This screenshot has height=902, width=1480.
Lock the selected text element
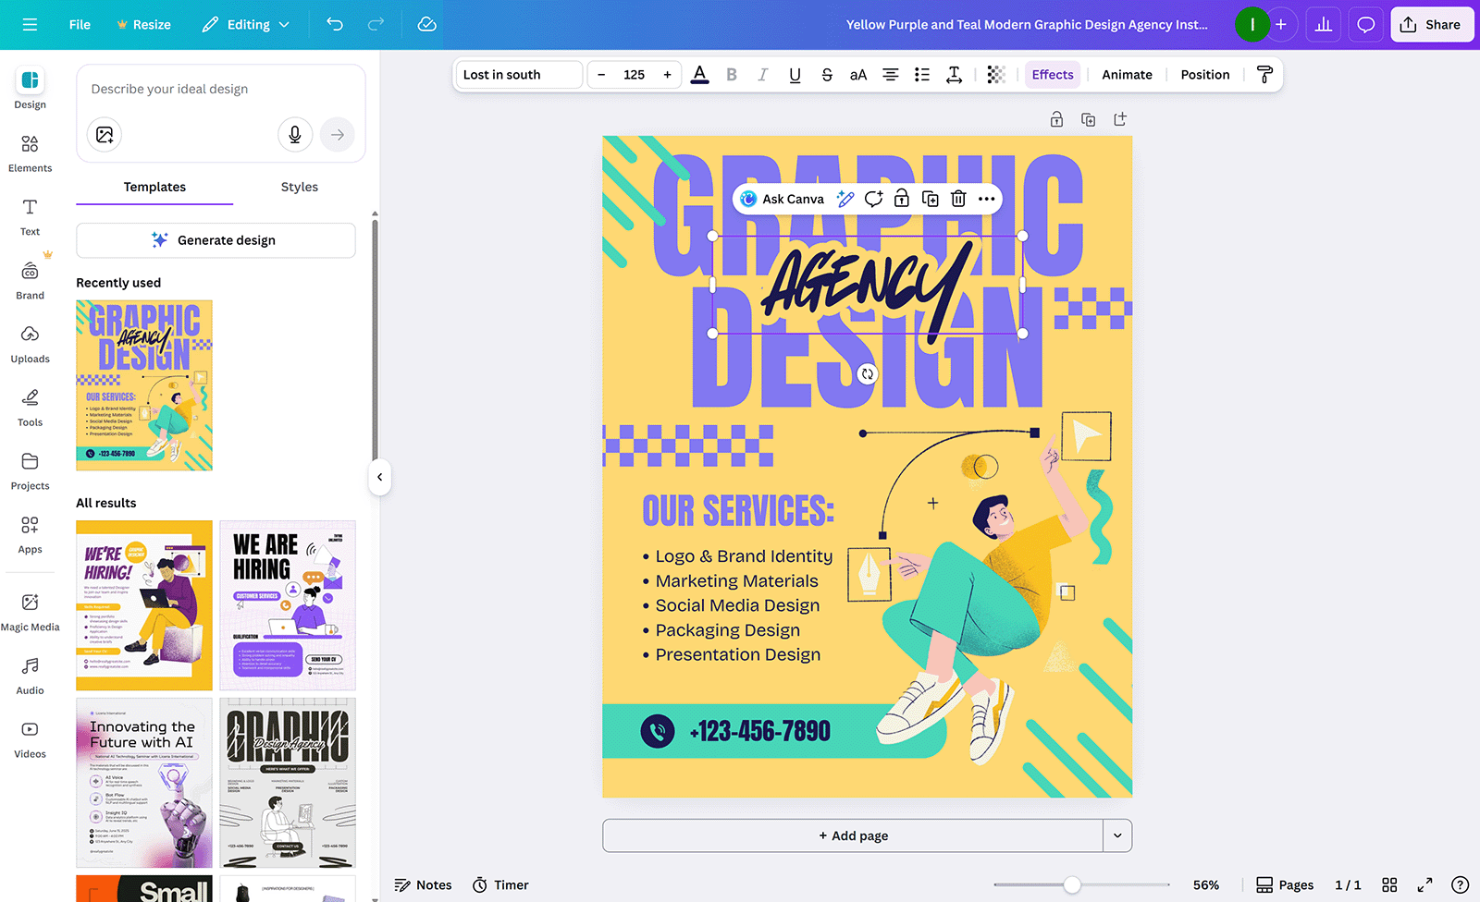pyautogui.click(x=901, y=198)
